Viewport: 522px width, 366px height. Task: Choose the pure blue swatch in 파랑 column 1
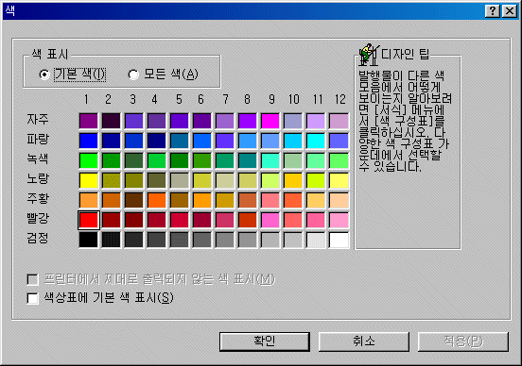click(89, 141)
